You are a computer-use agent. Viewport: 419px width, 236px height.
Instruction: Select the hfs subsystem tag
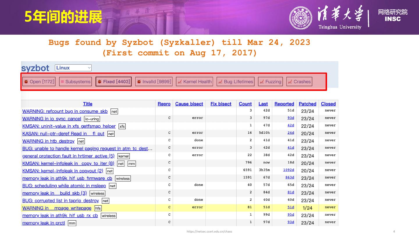pos(98,208)
